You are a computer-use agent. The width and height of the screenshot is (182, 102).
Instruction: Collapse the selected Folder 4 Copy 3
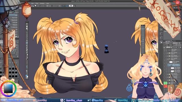tap(169, 65)
